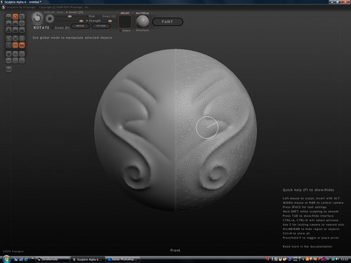
Task: Click the Strength slider handle
Action: click(81, 21)
